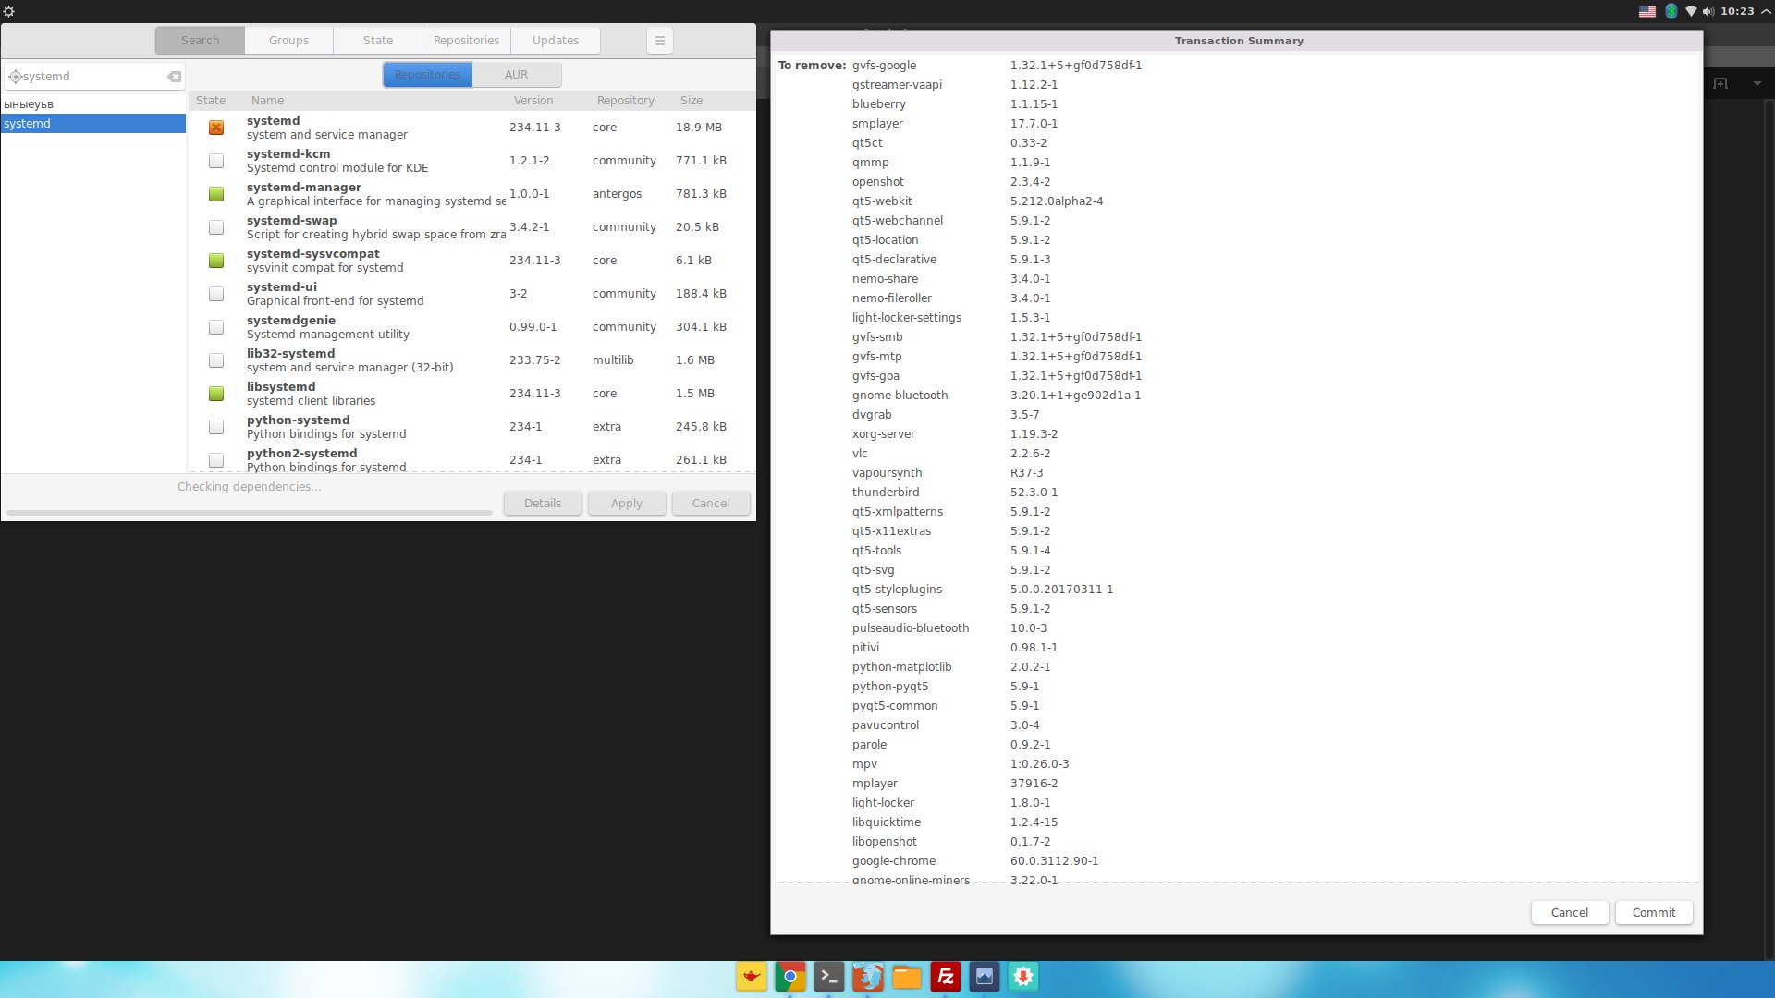Open the software updater dock icon

[x=1023, y=977]
